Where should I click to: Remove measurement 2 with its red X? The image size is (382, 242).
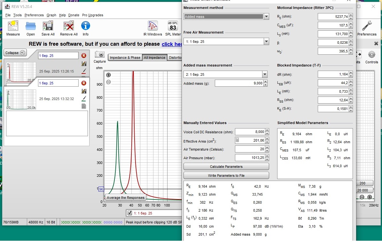pyautogui.click(x=84, y=83)
